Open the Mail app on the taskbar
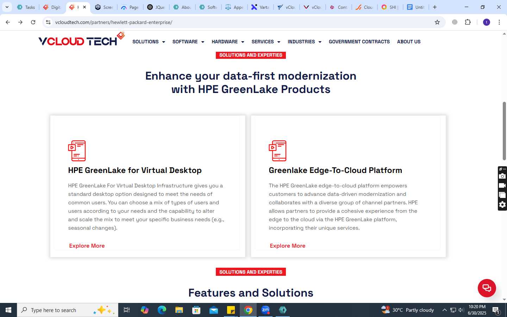The width and height of the screenshot is (507, 317). click(x=213, y=310)
